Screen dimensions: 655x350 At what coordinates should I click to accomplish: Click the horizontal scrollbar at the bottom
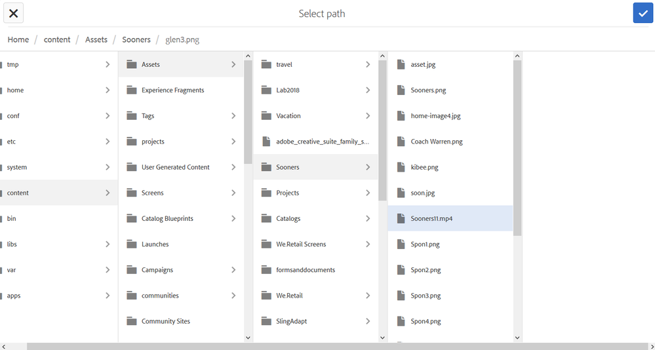click(262, 346)
